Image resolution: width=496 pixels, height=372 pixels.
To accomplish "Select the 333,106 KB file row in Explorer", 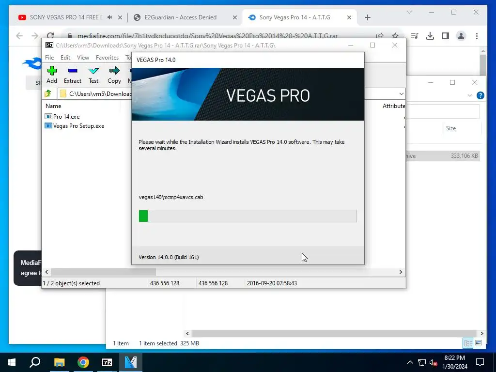I will pyautogui.click(x=443, y=156).
